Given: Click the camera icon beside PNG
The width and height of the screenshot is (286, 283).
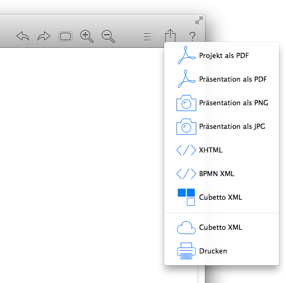Looking at the screenshot, I should (186, 103).
